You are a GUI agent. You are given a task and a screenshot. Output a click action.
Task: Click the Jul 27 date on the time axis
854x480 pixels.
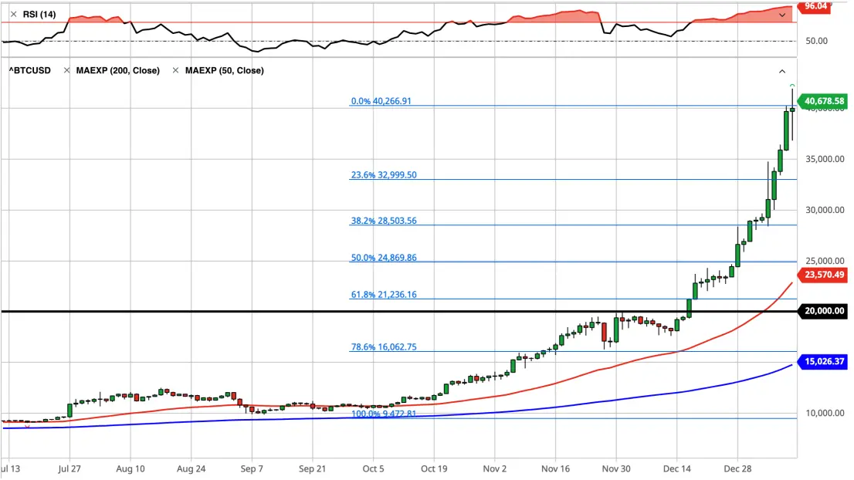click(x=69, y=469)
